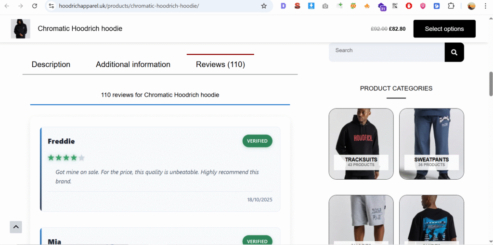Click the black search magnifier button
Screen dimensions: 493x245
[x=454, y=52]
